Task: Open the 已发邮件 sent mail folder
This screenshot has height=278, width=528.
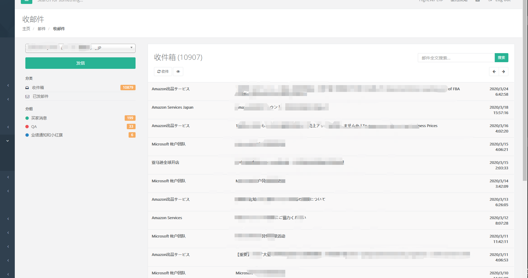Action: click(40, 96)
